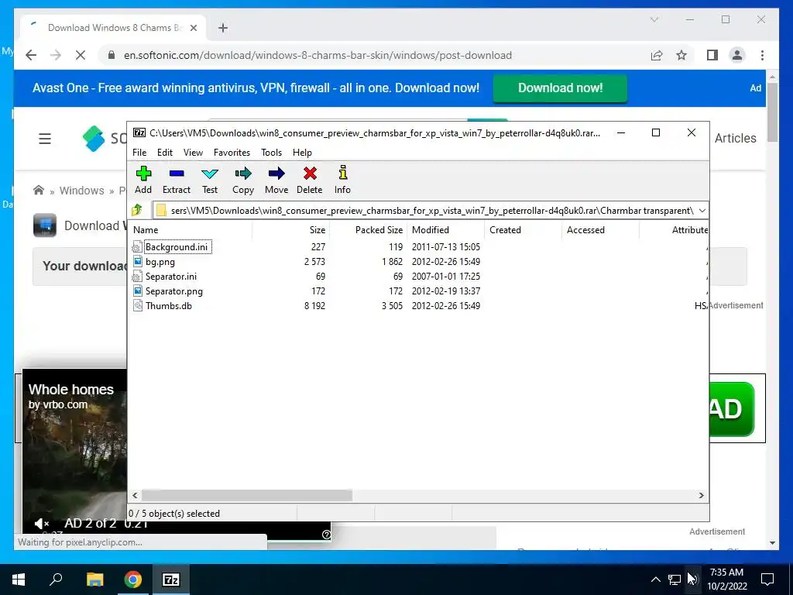Screen dimensions: 793x595
Task: Click the taskbar clock showing 7:35 AM
Action: click(726, 580)
